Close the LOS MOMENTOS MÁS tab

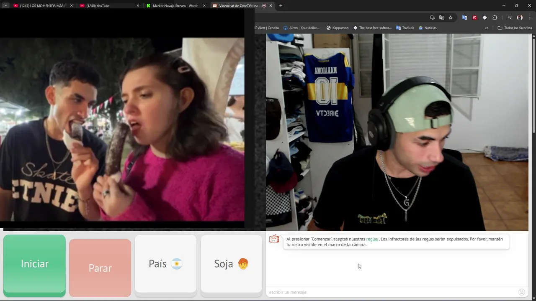pos(71,5)
